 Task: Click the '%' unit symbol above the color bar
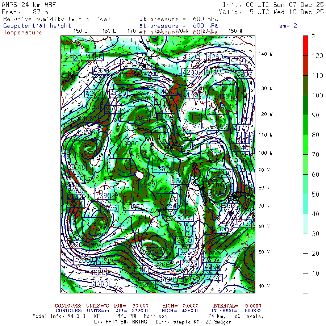[314, 36]
